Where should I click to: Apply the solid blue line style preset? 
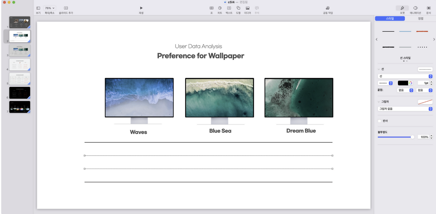(405, 31)
